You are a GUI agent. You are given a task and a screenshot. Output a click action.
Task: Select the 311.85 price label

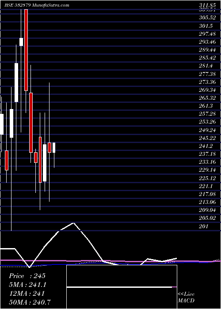click(207, 5)
